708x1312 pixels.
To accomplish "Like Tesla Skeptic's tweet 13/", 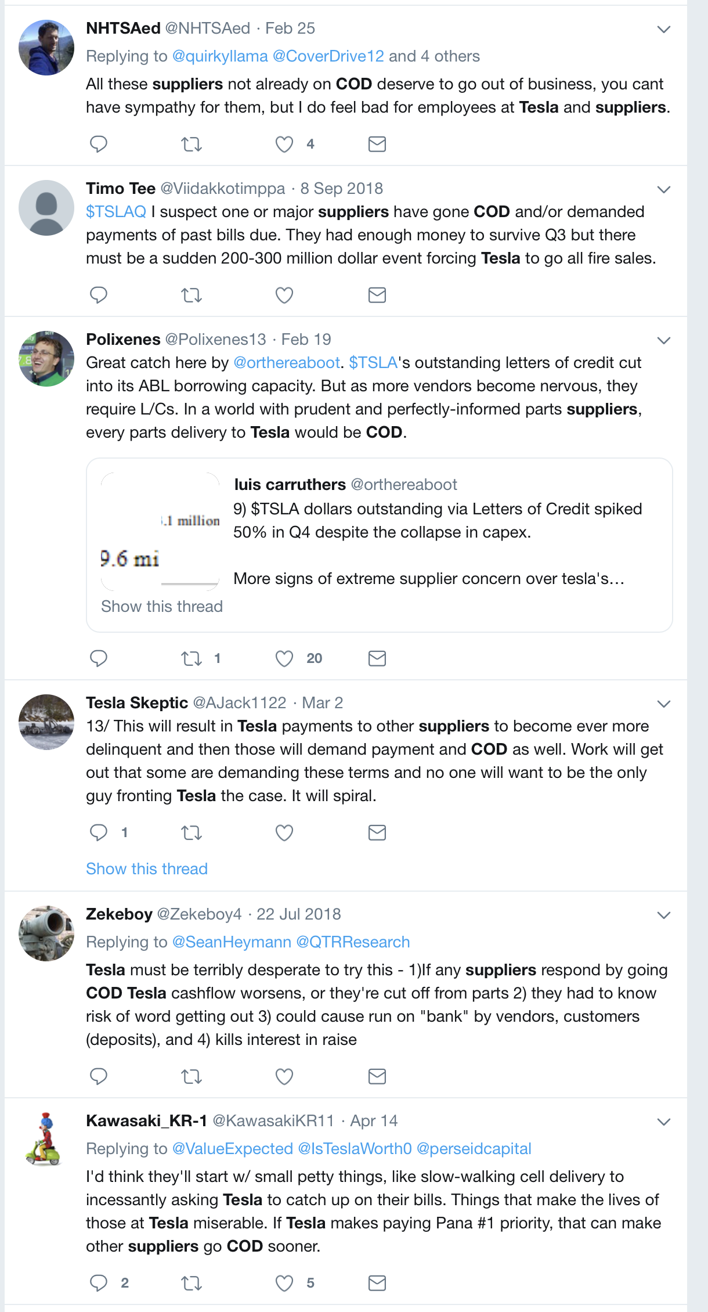I will 284,832.
